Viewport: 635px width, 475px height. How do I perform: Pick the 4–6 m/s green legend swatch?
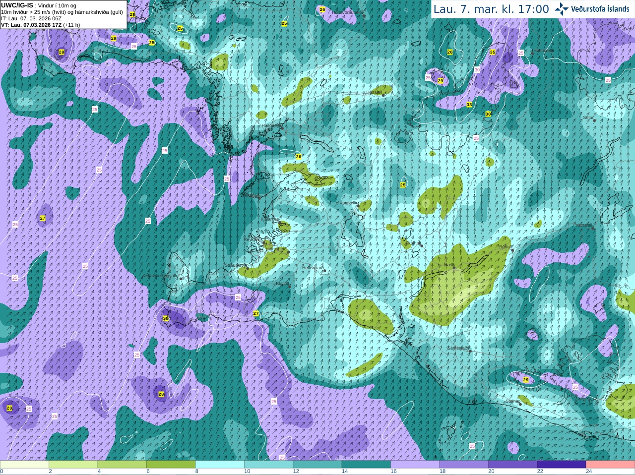(x=122, y=465)
